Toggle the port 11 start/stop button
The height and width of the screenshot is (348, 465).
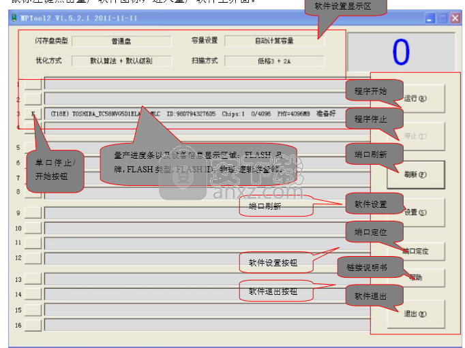click(x=33, y=243)
